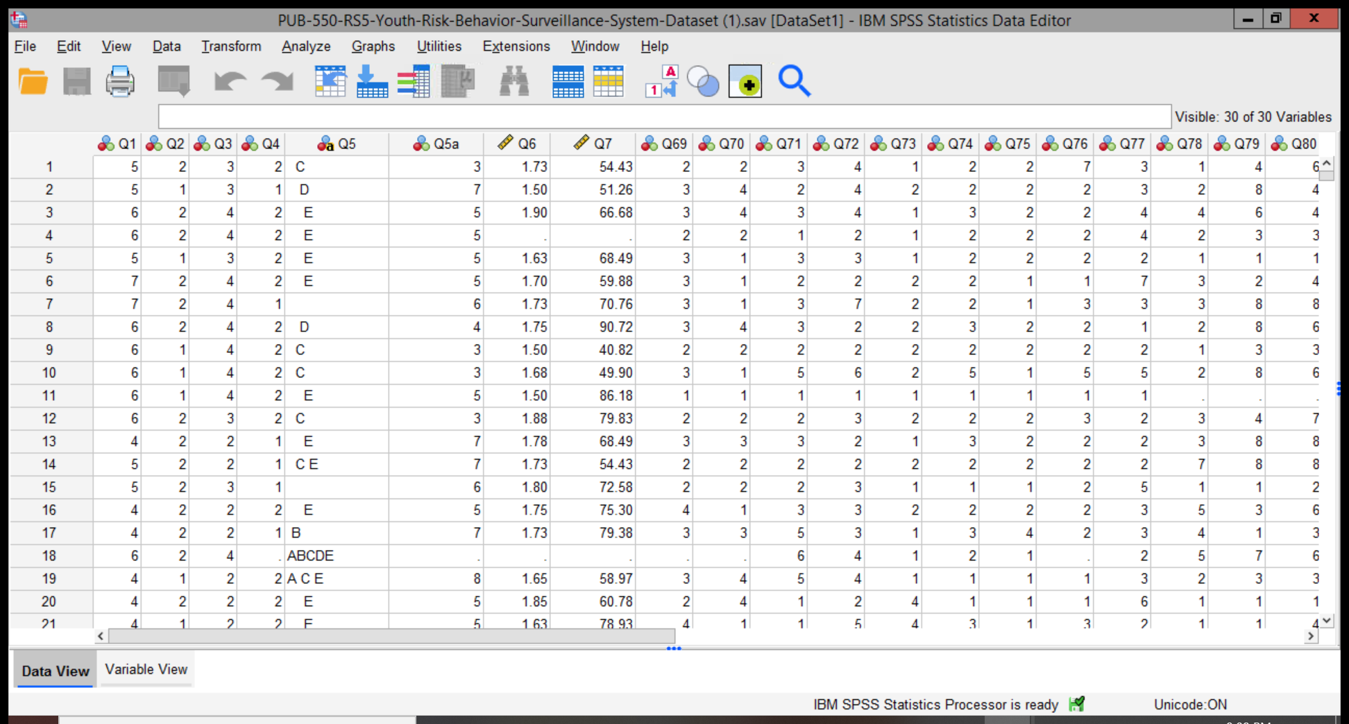Click the horizontal scrollbar right arrow

(1311, 636)
